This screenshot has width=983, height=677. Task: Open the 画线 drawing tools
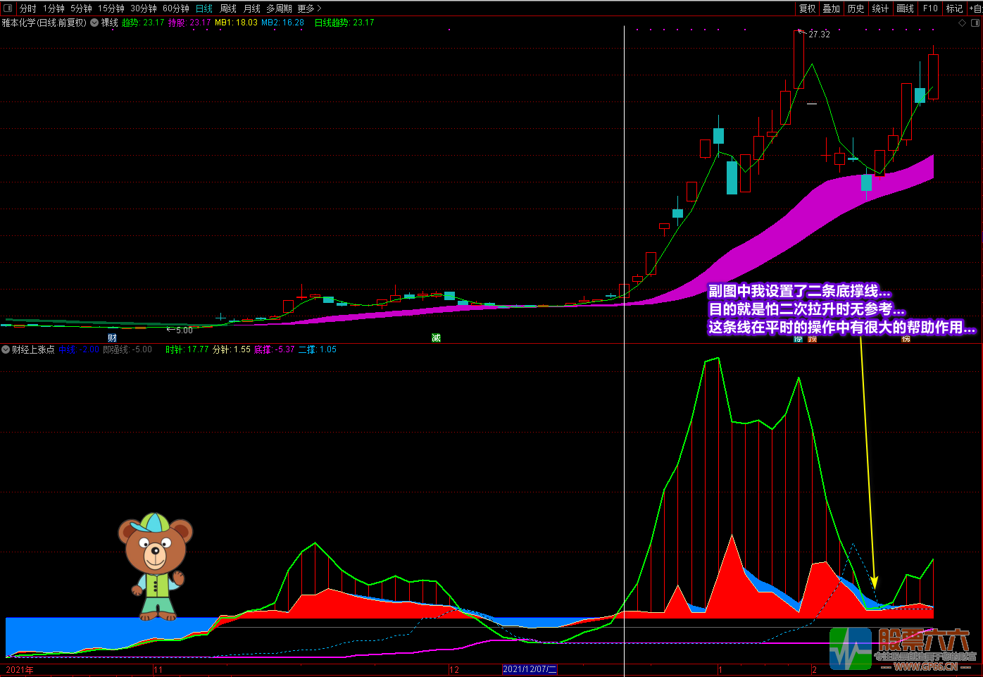coord(905,8)
